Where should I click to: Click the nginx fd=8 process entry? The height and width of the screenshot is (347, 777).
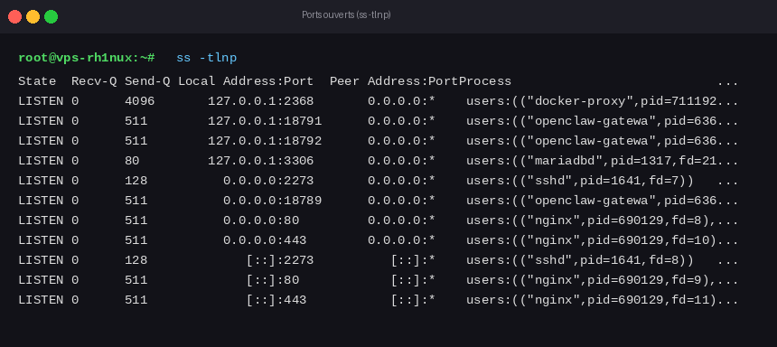point(602,220)
